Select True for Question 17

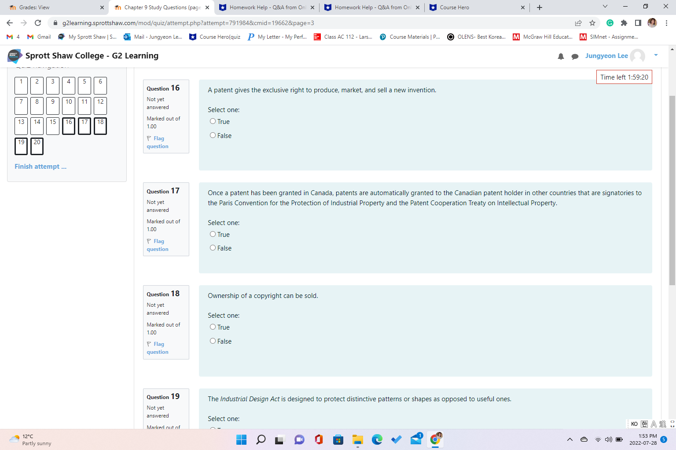click(213, 234)
